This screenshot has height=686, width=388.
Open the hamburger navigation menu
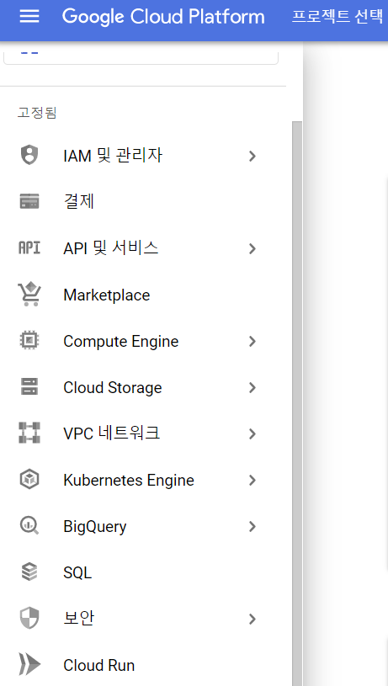pos(29,17)
